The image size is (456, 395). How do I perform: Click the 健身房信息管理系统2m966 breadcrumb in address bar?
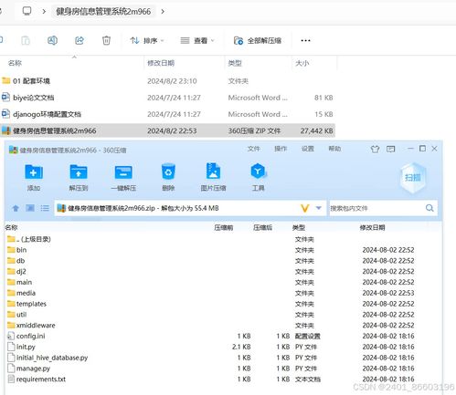pos(103,12)
